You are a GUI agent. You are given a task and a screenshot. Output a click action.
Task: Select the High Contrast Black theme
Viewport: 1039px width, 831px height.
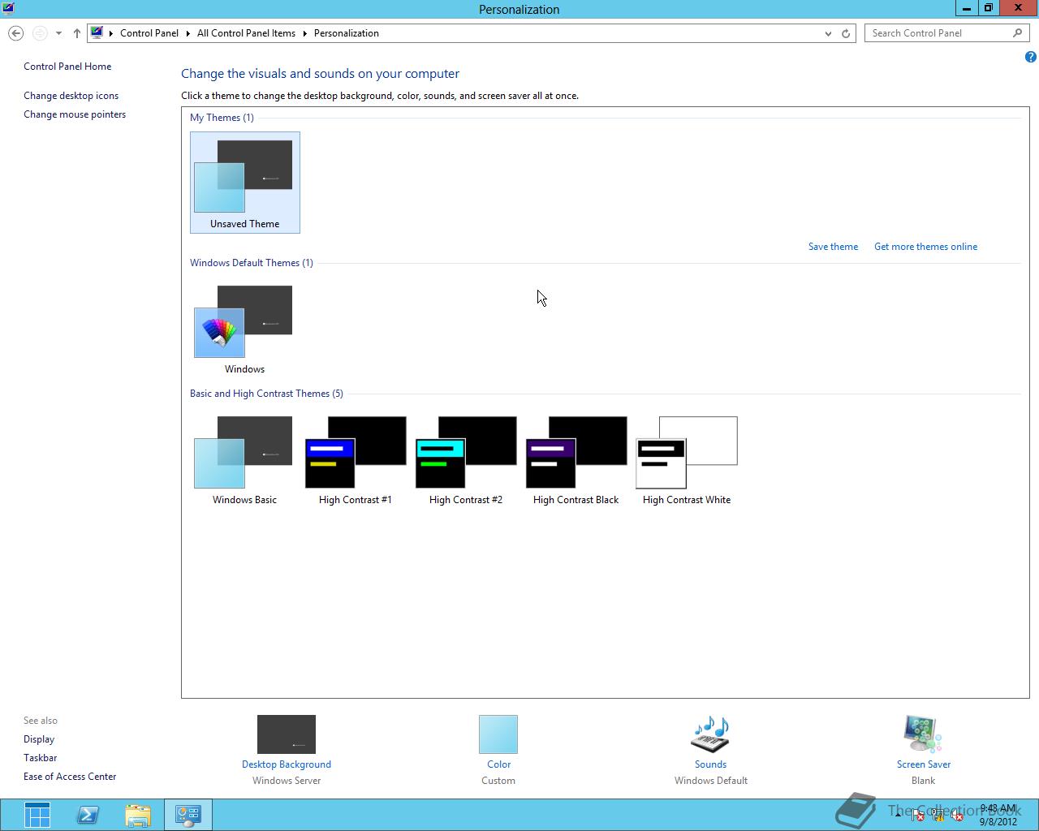[x=576, y=459]
